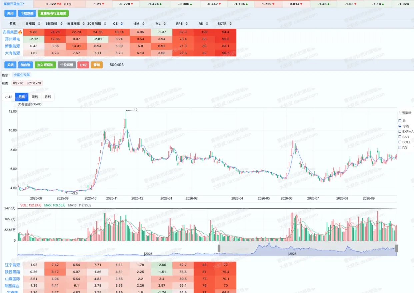414x293 pixels.
Task: Click the ML column sort arrows
Action: coord(165,24)
